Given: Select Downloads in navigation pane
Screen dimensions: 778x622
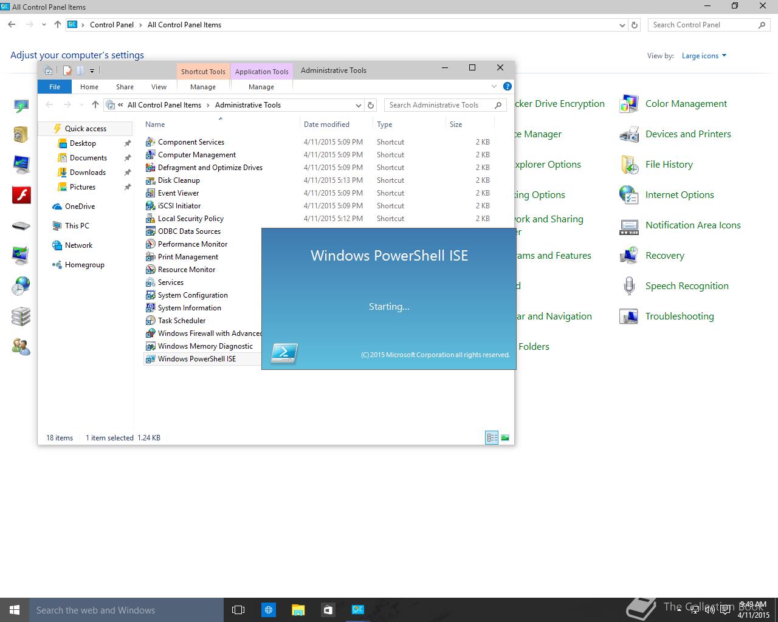Looking at the screenshot, I should pyautogui.click(x=88, y=173).
